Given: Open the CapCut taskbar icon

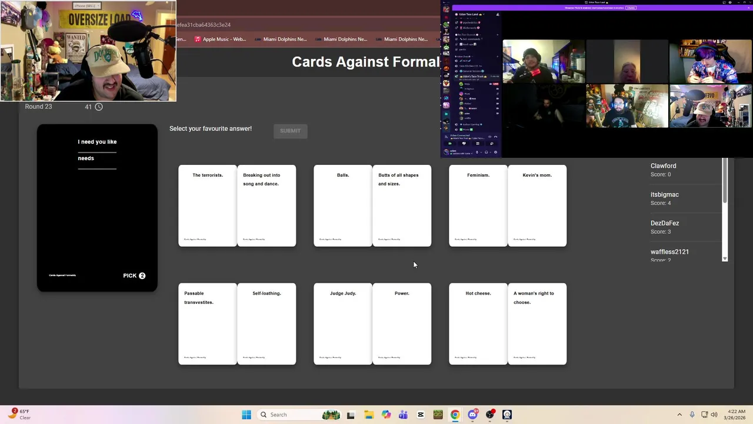Looking at the screenshot, I should tap(421, 415).
